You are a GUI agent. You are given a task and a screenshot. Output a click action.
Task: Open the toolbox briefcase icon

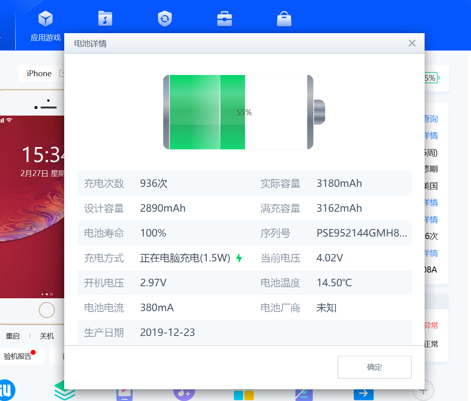[x=225, y=19]
